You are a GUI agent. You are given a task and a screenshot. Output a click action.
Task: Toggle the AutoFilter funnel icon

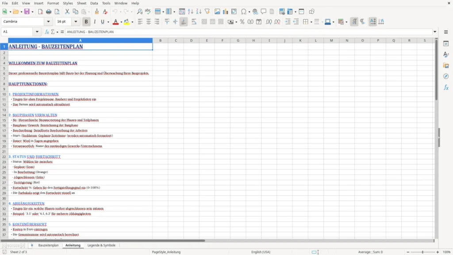pyautogui.click(x=207, y=12)
